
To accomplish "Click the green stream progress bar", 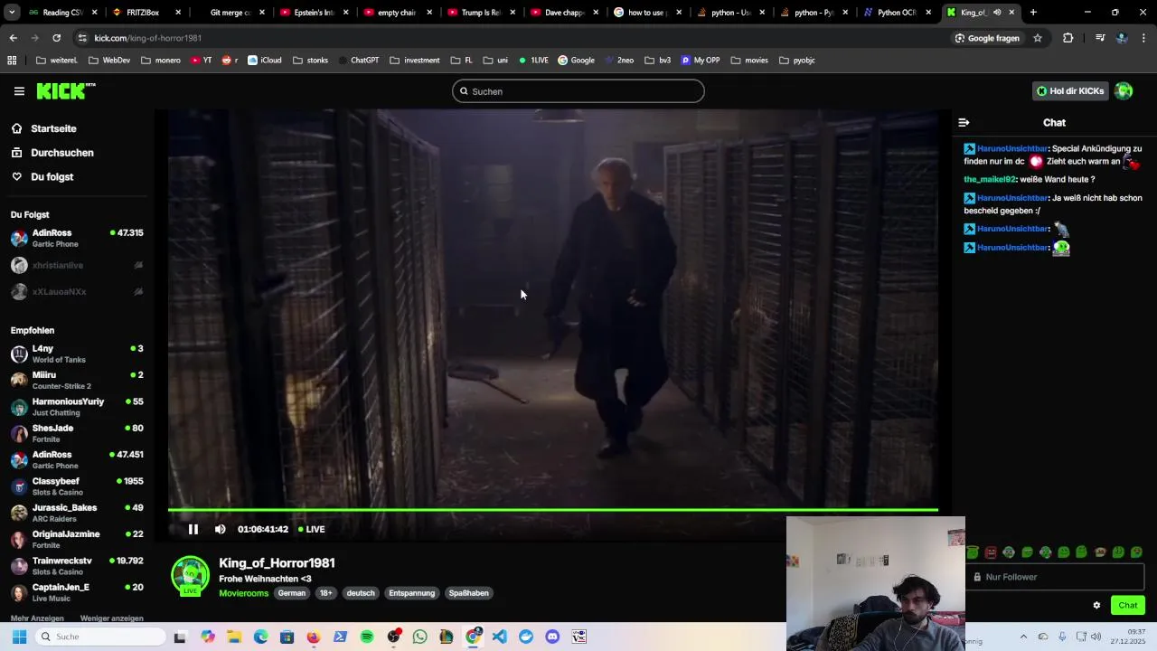I will click(x=553, y=510).
